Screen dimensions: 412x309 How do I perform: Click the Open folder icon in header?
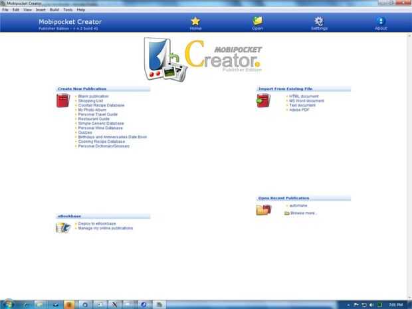click(258, 21)
